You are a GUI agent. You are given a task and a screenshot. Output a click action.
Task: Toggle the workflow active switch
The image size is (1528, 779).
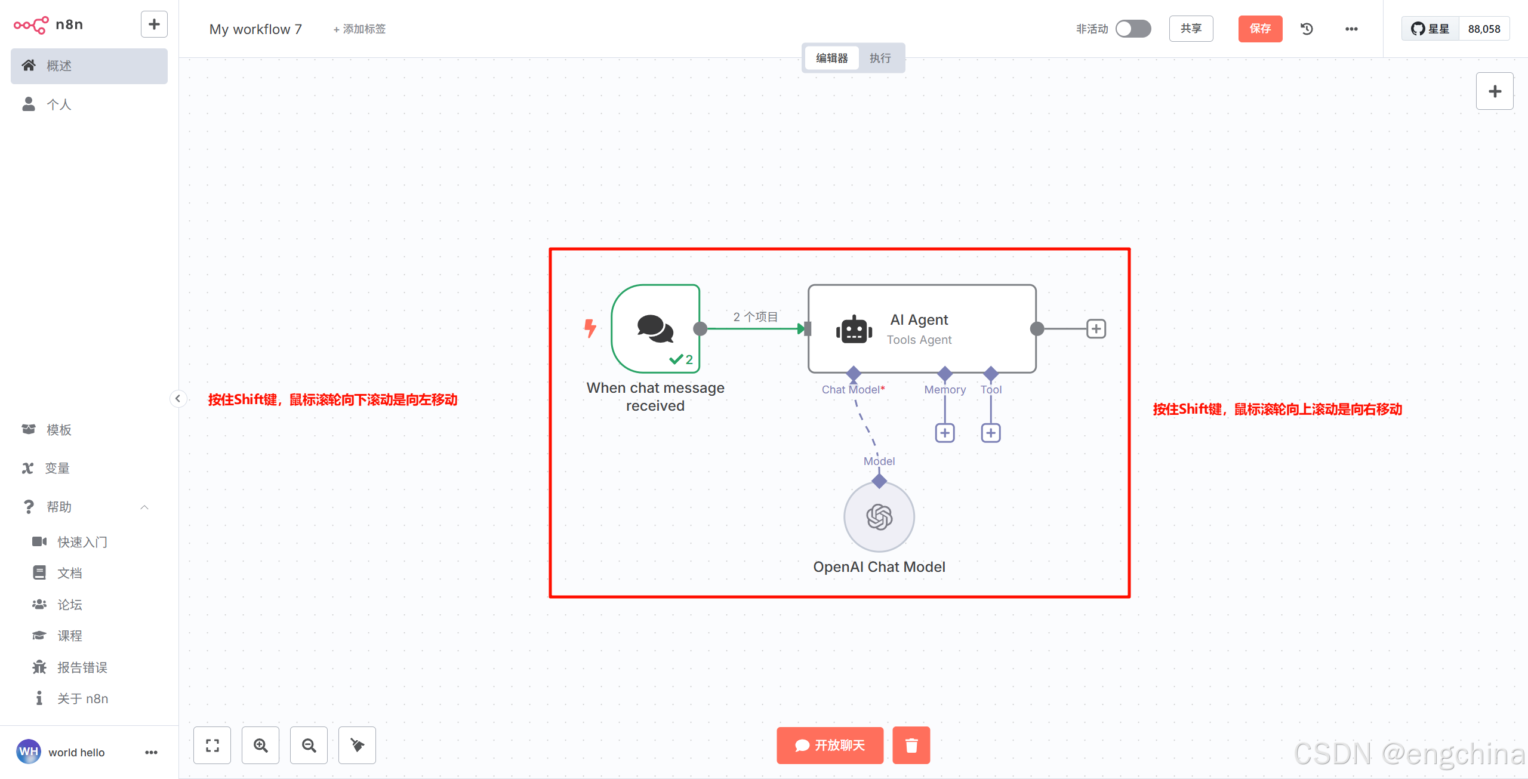click(1133, 29)
